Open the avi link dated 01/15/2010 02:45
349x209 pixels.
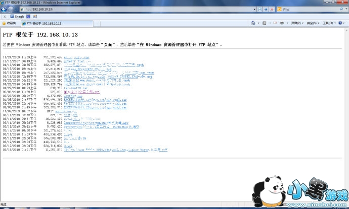(108, 77)
